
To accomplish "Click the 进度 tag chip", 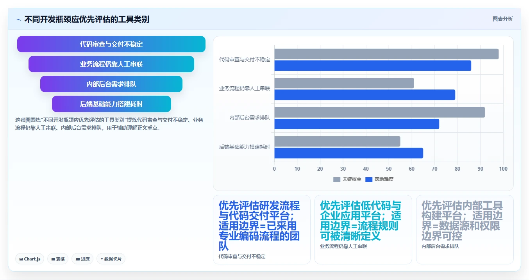I will coord(82,259).
